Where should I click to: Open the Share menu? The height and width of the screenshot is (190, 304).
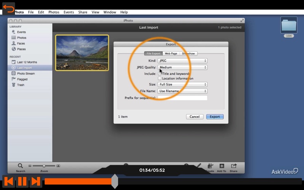pos(83,12)
